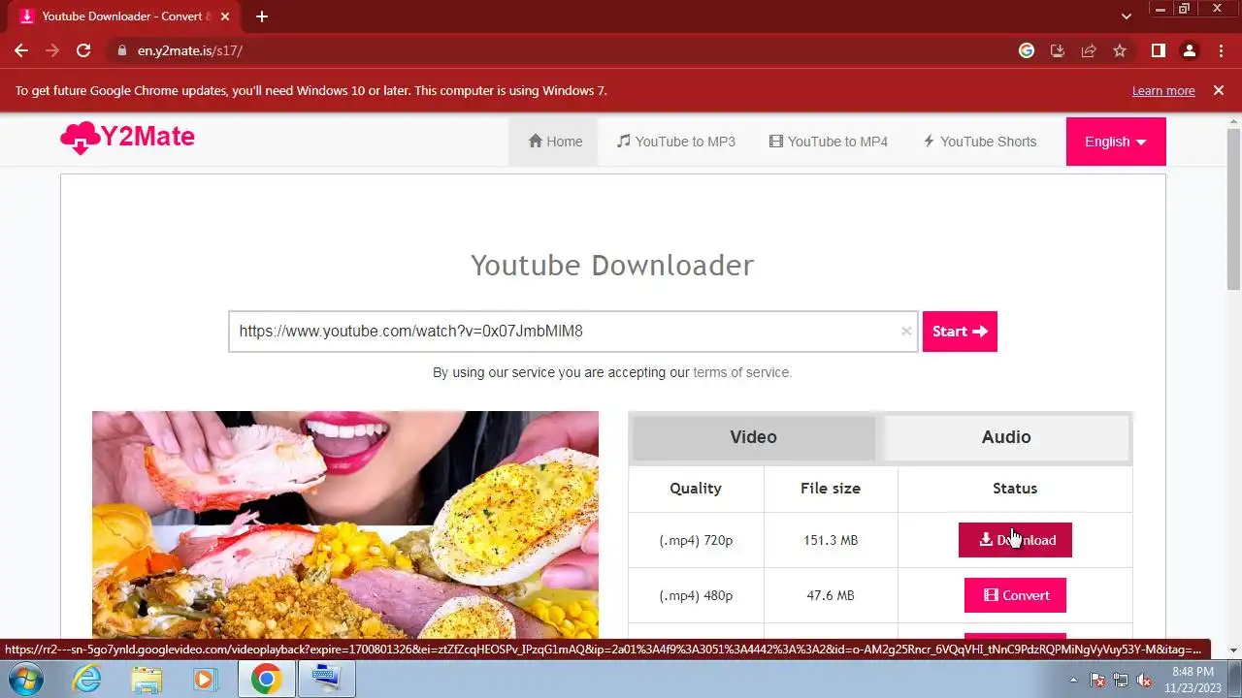Click the 151.3 MB file size cell
Image resolution: width=1242 pixels, height=698 pixels.
[831, 540]
